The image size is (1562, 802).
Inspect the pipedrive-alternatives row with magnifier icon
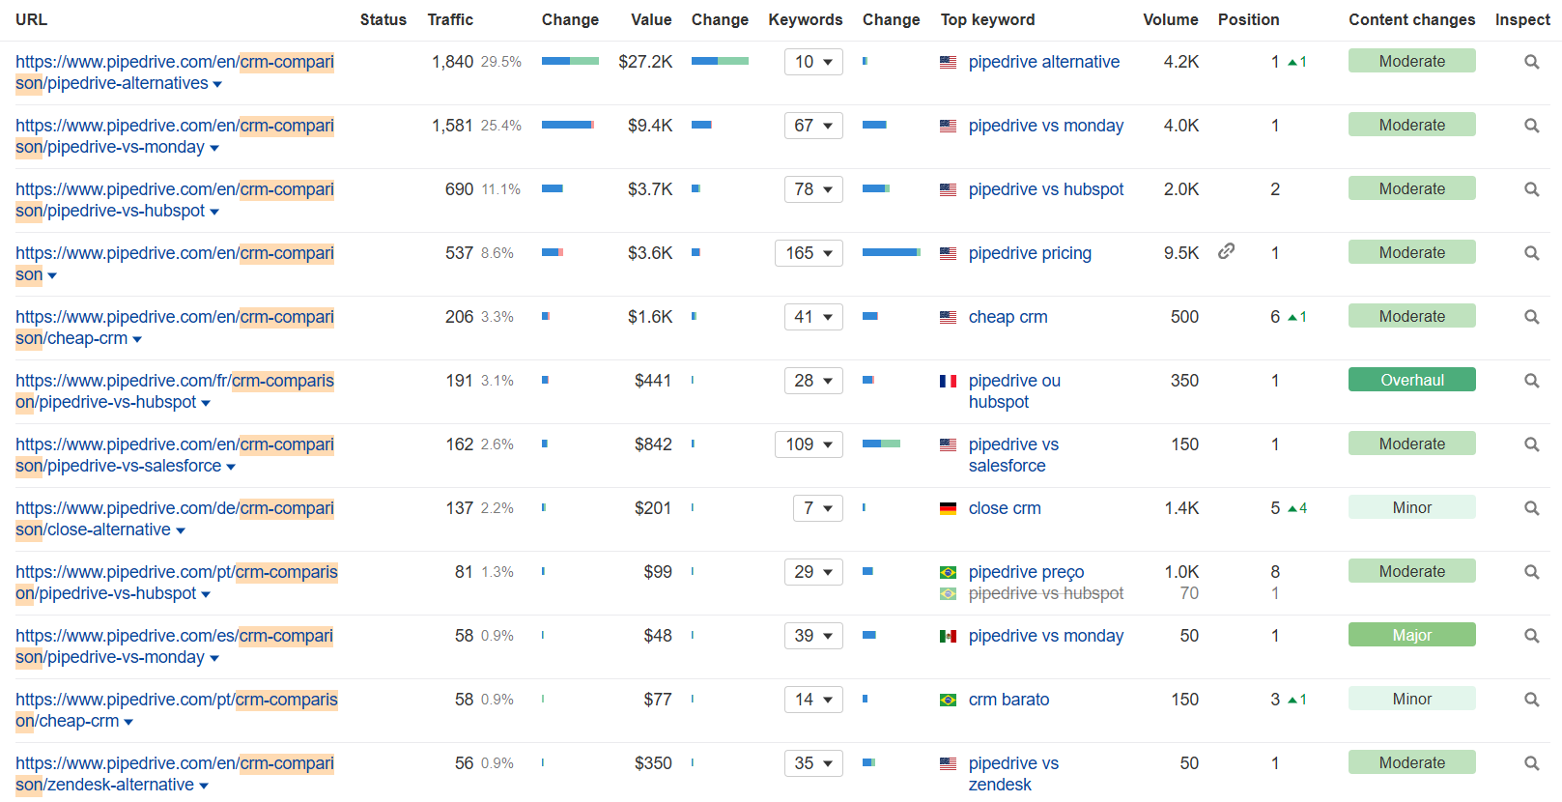(1531, 62)
